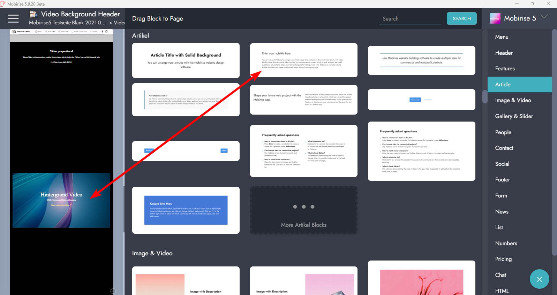Select the centered Learn more buttons block
The width and height of the screenshot is (557, 295).
[x=422, y=100]
